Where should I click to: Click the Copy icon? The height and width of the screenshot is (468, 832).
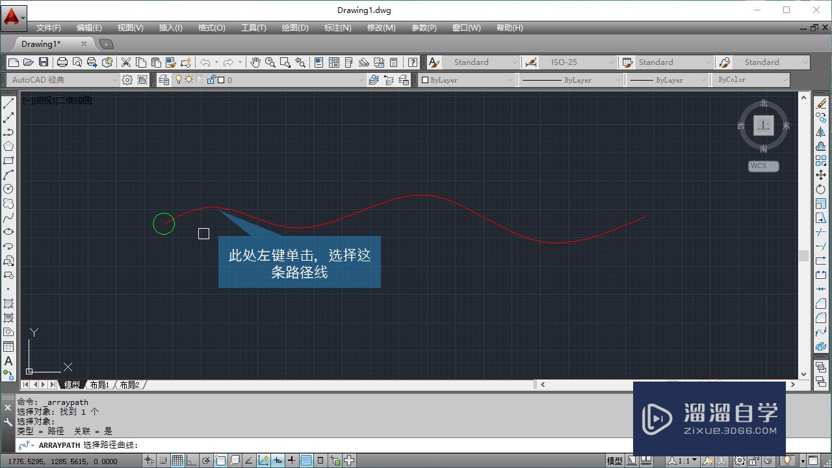point(141,62)
